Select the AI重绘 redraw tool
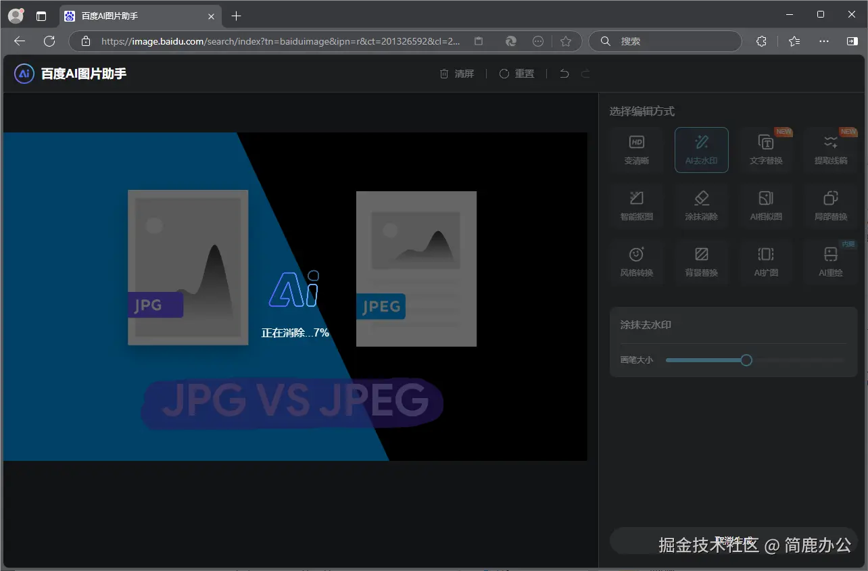Image resolution: width=868 pixels, height=571 pixels. click(831, 262)
